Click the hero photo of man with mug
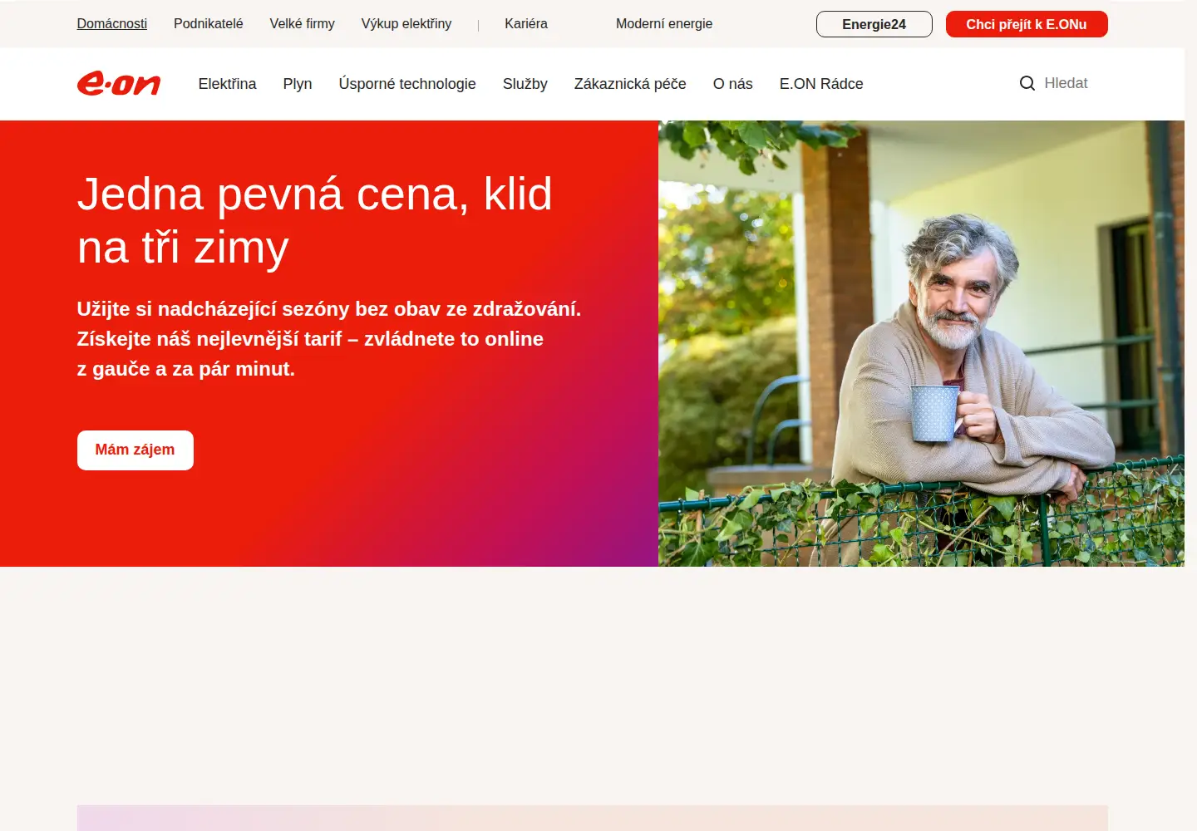Screen dimensions: 1197x831 click(921, 344)
